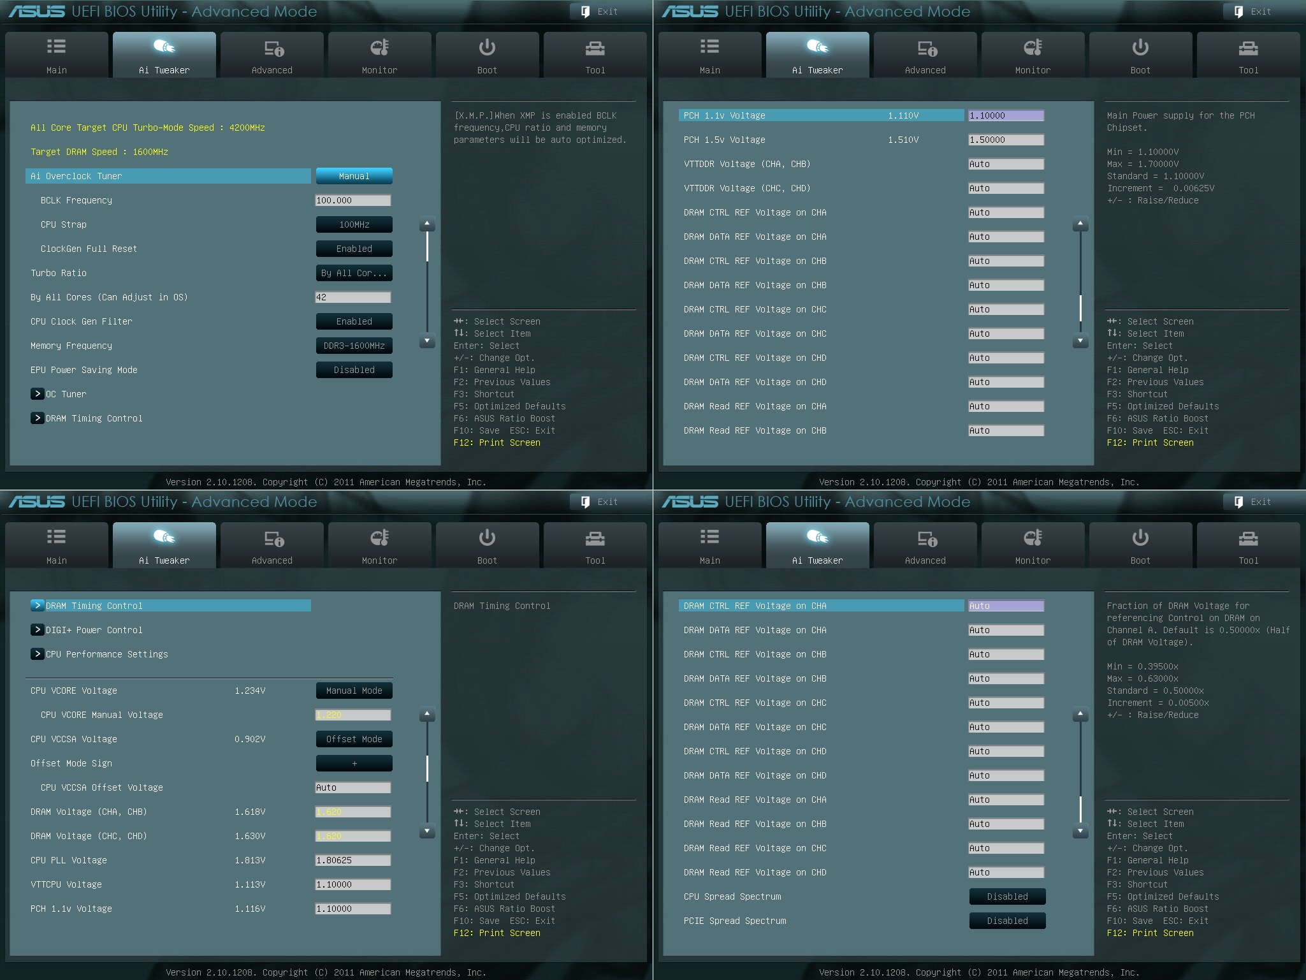1306x980 pixels.
Task: Click the VTTDDR Voltage (CHA, CHB) Auto field
Action: 1006,164
